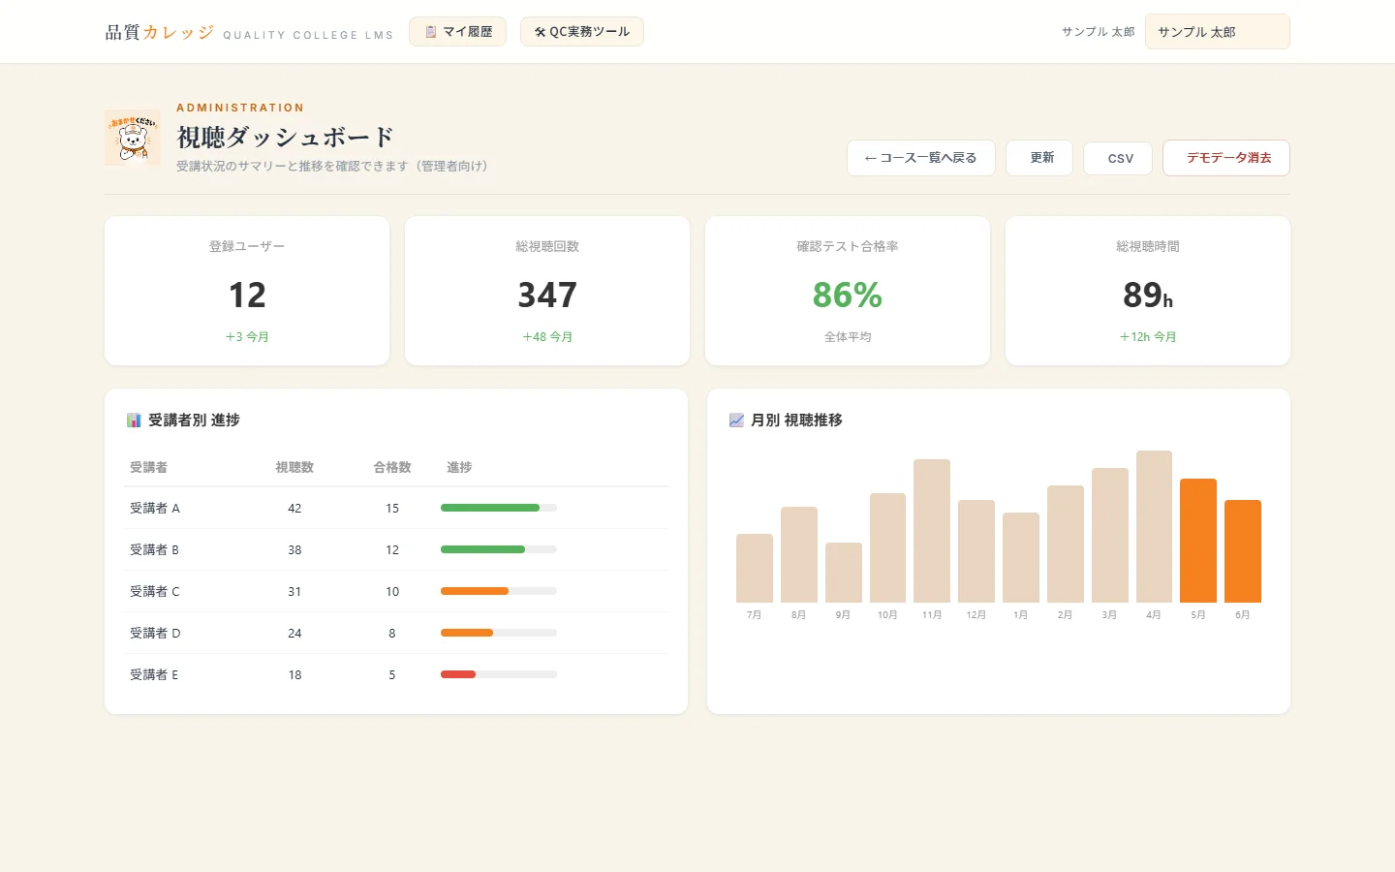Screen dimensions: 1395x872
Task: Click the 進捗 column header
Action: (459, 467)
